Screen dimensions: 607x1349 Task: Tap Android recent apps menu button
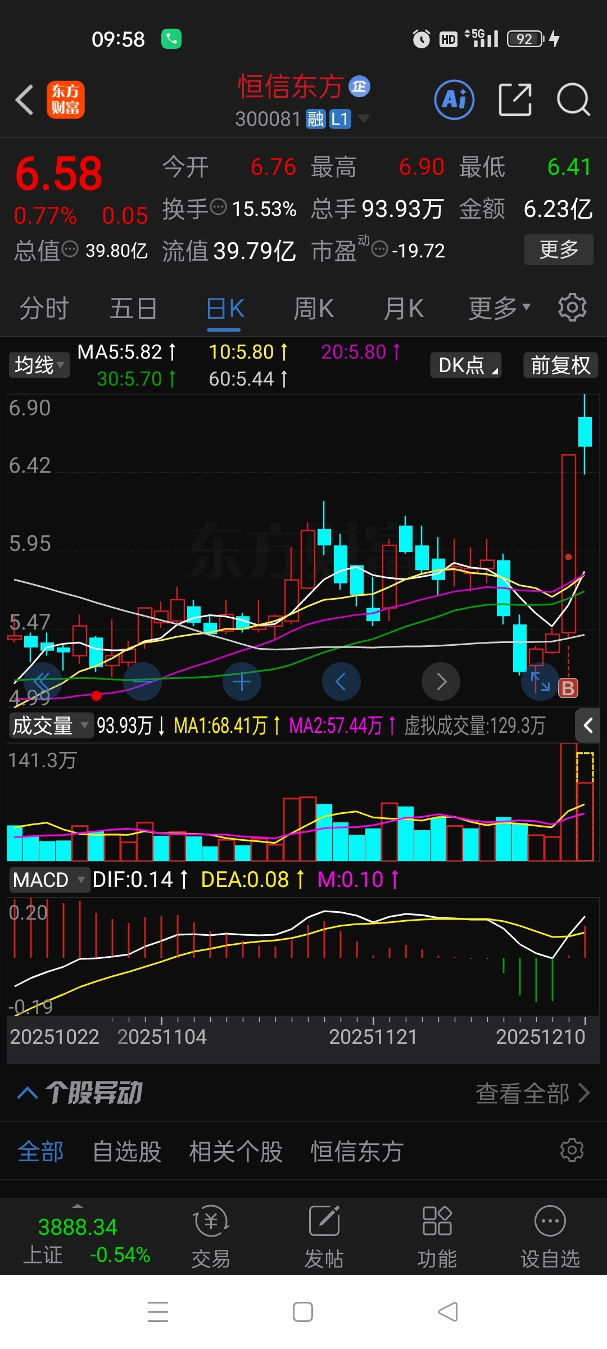click(x=158, y=1312)
